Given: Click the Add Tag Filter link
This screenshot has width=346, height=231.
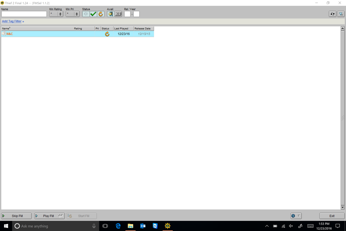Looking at the screenshot, I should coord(12,21).
